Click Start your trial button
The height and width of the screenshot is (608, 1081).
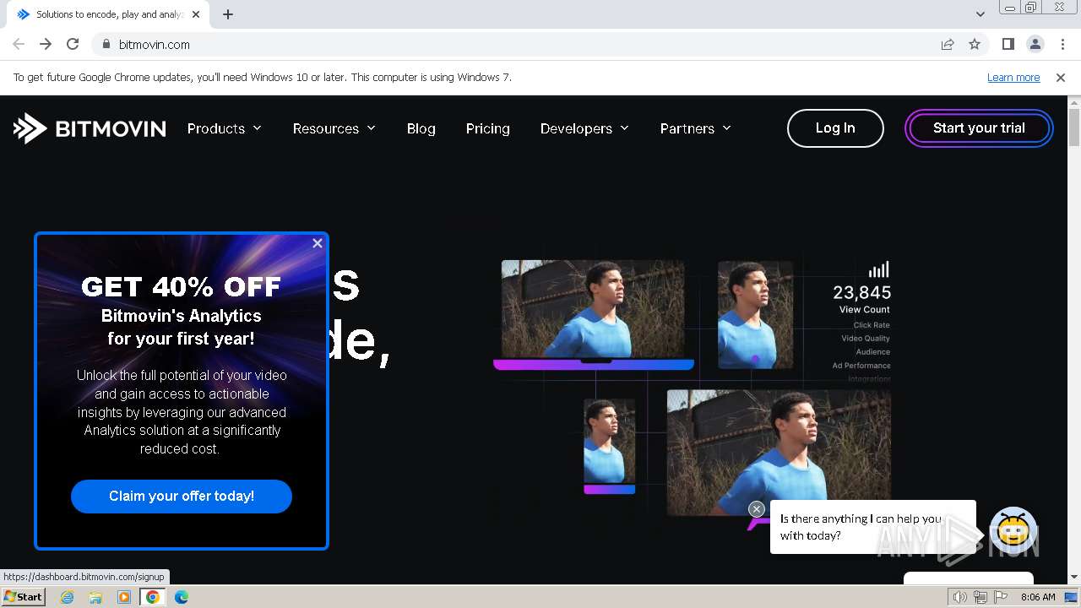(979, 128)
